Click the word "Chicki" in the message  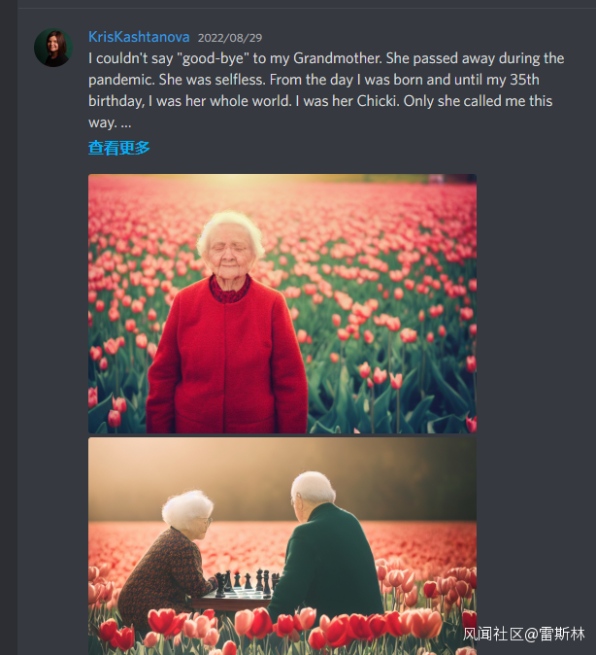point(377,101)
